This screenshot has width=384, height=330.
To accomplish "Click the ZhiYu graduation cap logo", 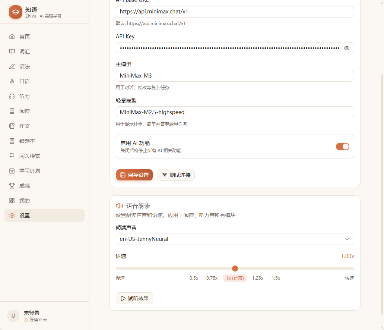I will click(x=15, y=12).
